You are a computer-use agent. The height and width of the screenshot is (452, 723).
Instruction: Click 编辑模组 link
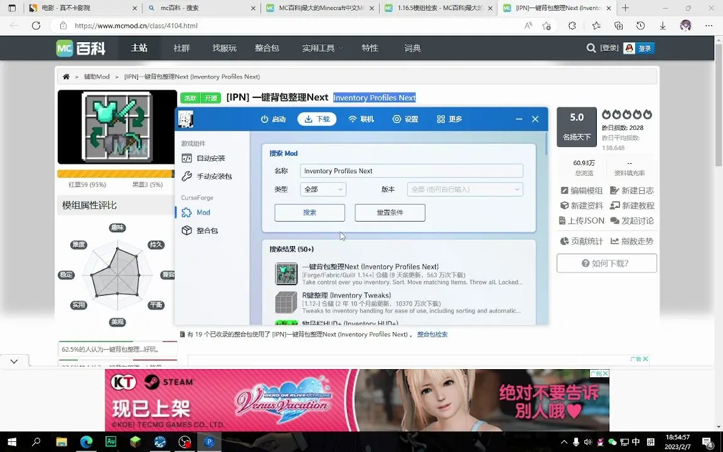click(581, 190)
